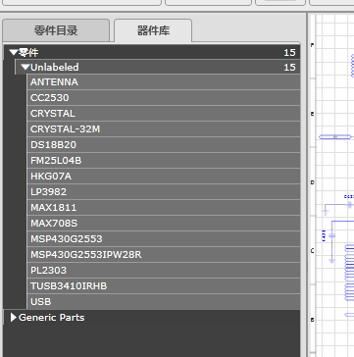Select the PL2303 part
The width and height of the screenshot is (354, 357).
click(164, 270)
